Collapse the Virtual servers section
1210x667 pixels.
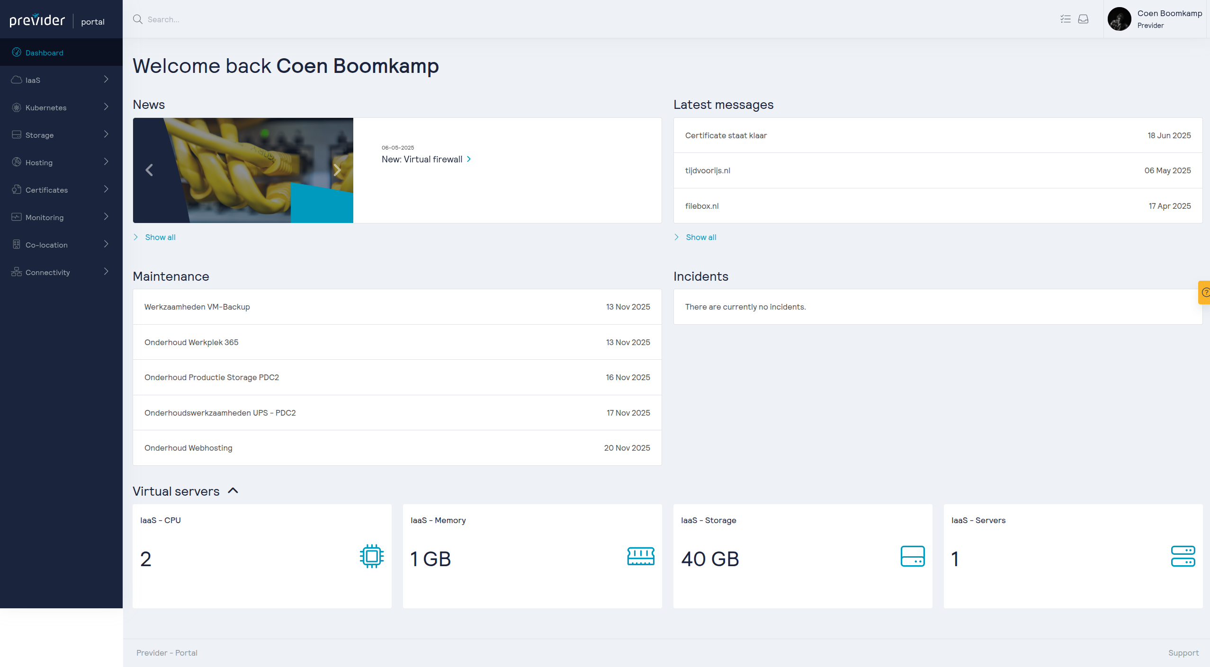pos(233,491)
